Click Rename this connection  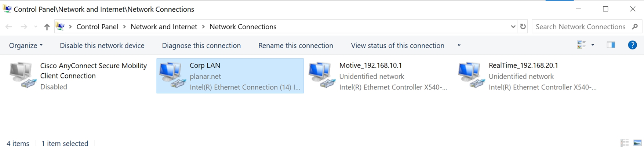click(x=295, y=45)
